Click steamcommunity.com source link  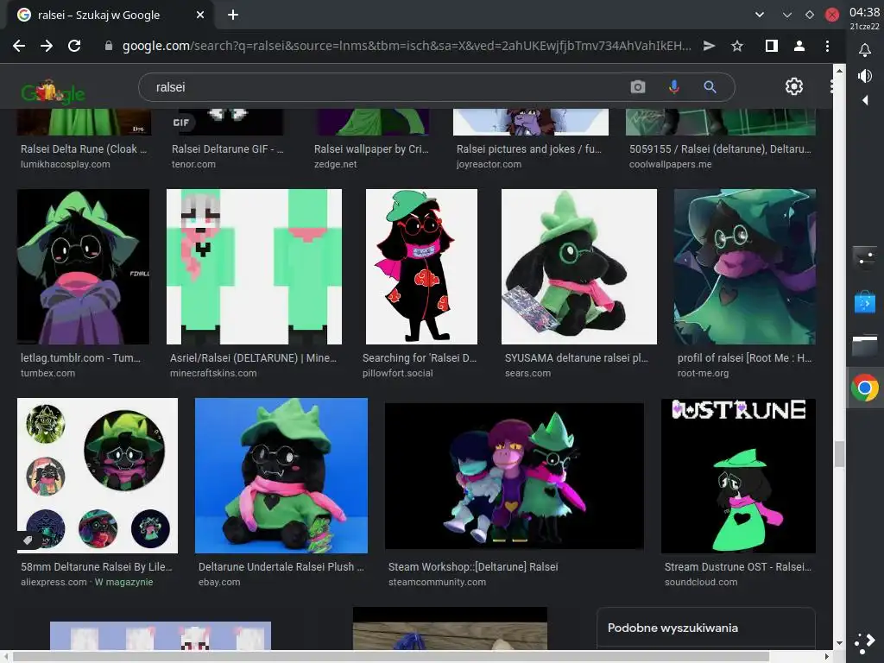click(437, 583)
